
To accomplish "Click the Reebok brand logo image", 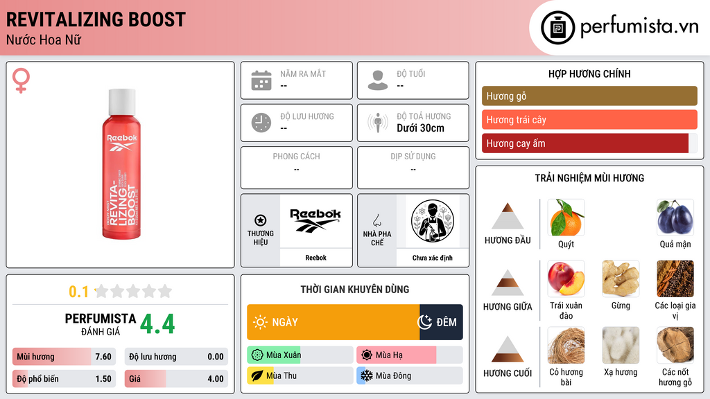I will pyautogui.click(x=315, y=221).
